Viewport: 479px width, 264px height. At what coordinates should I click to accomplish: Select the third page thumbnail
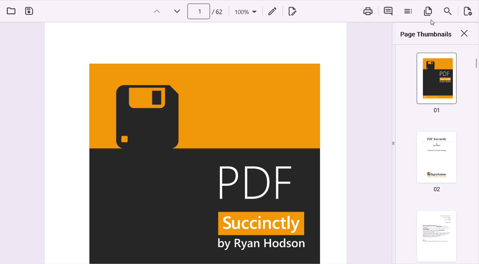click(436, 236)
